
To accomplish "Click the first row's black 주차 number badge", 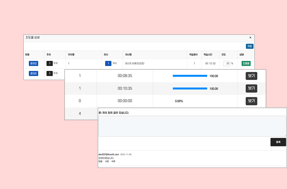I will [x=49, y=63].
